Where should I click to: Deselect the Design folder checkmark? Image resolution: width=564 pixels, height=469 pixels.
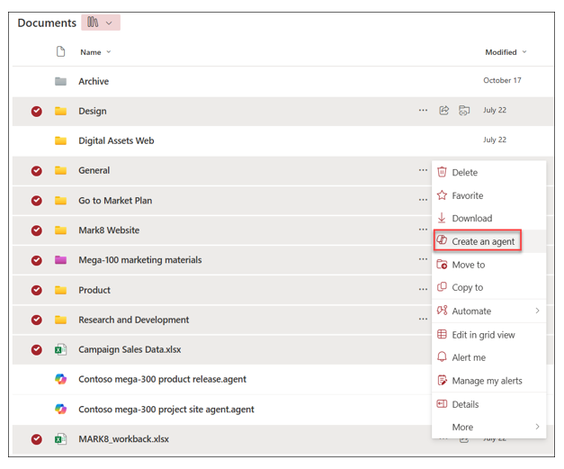coord(36,112)
